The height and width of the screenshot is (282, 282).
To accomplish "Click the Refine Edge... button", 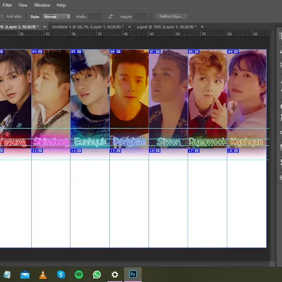I will [x=171, y=16].
